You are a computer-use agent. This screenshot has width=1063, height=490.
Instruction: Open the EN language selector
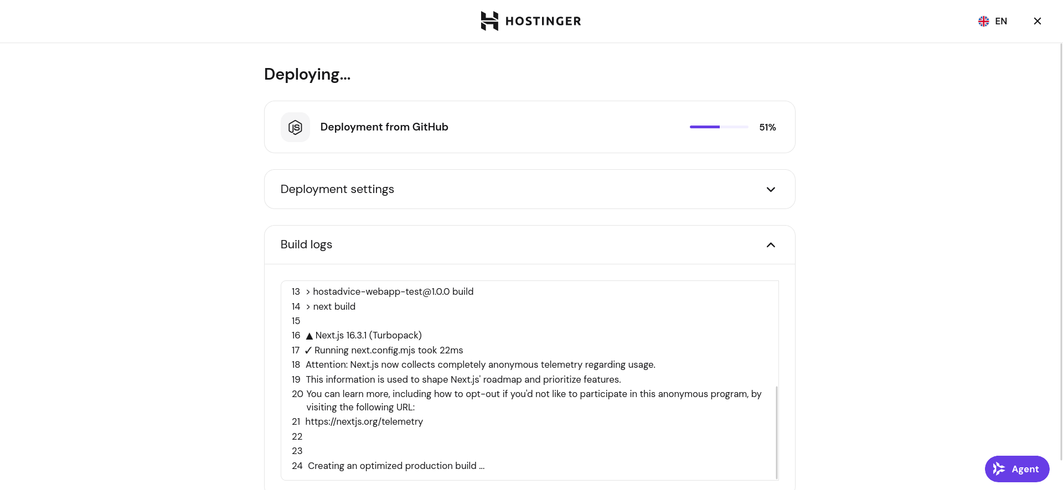(x=993, y=21)
